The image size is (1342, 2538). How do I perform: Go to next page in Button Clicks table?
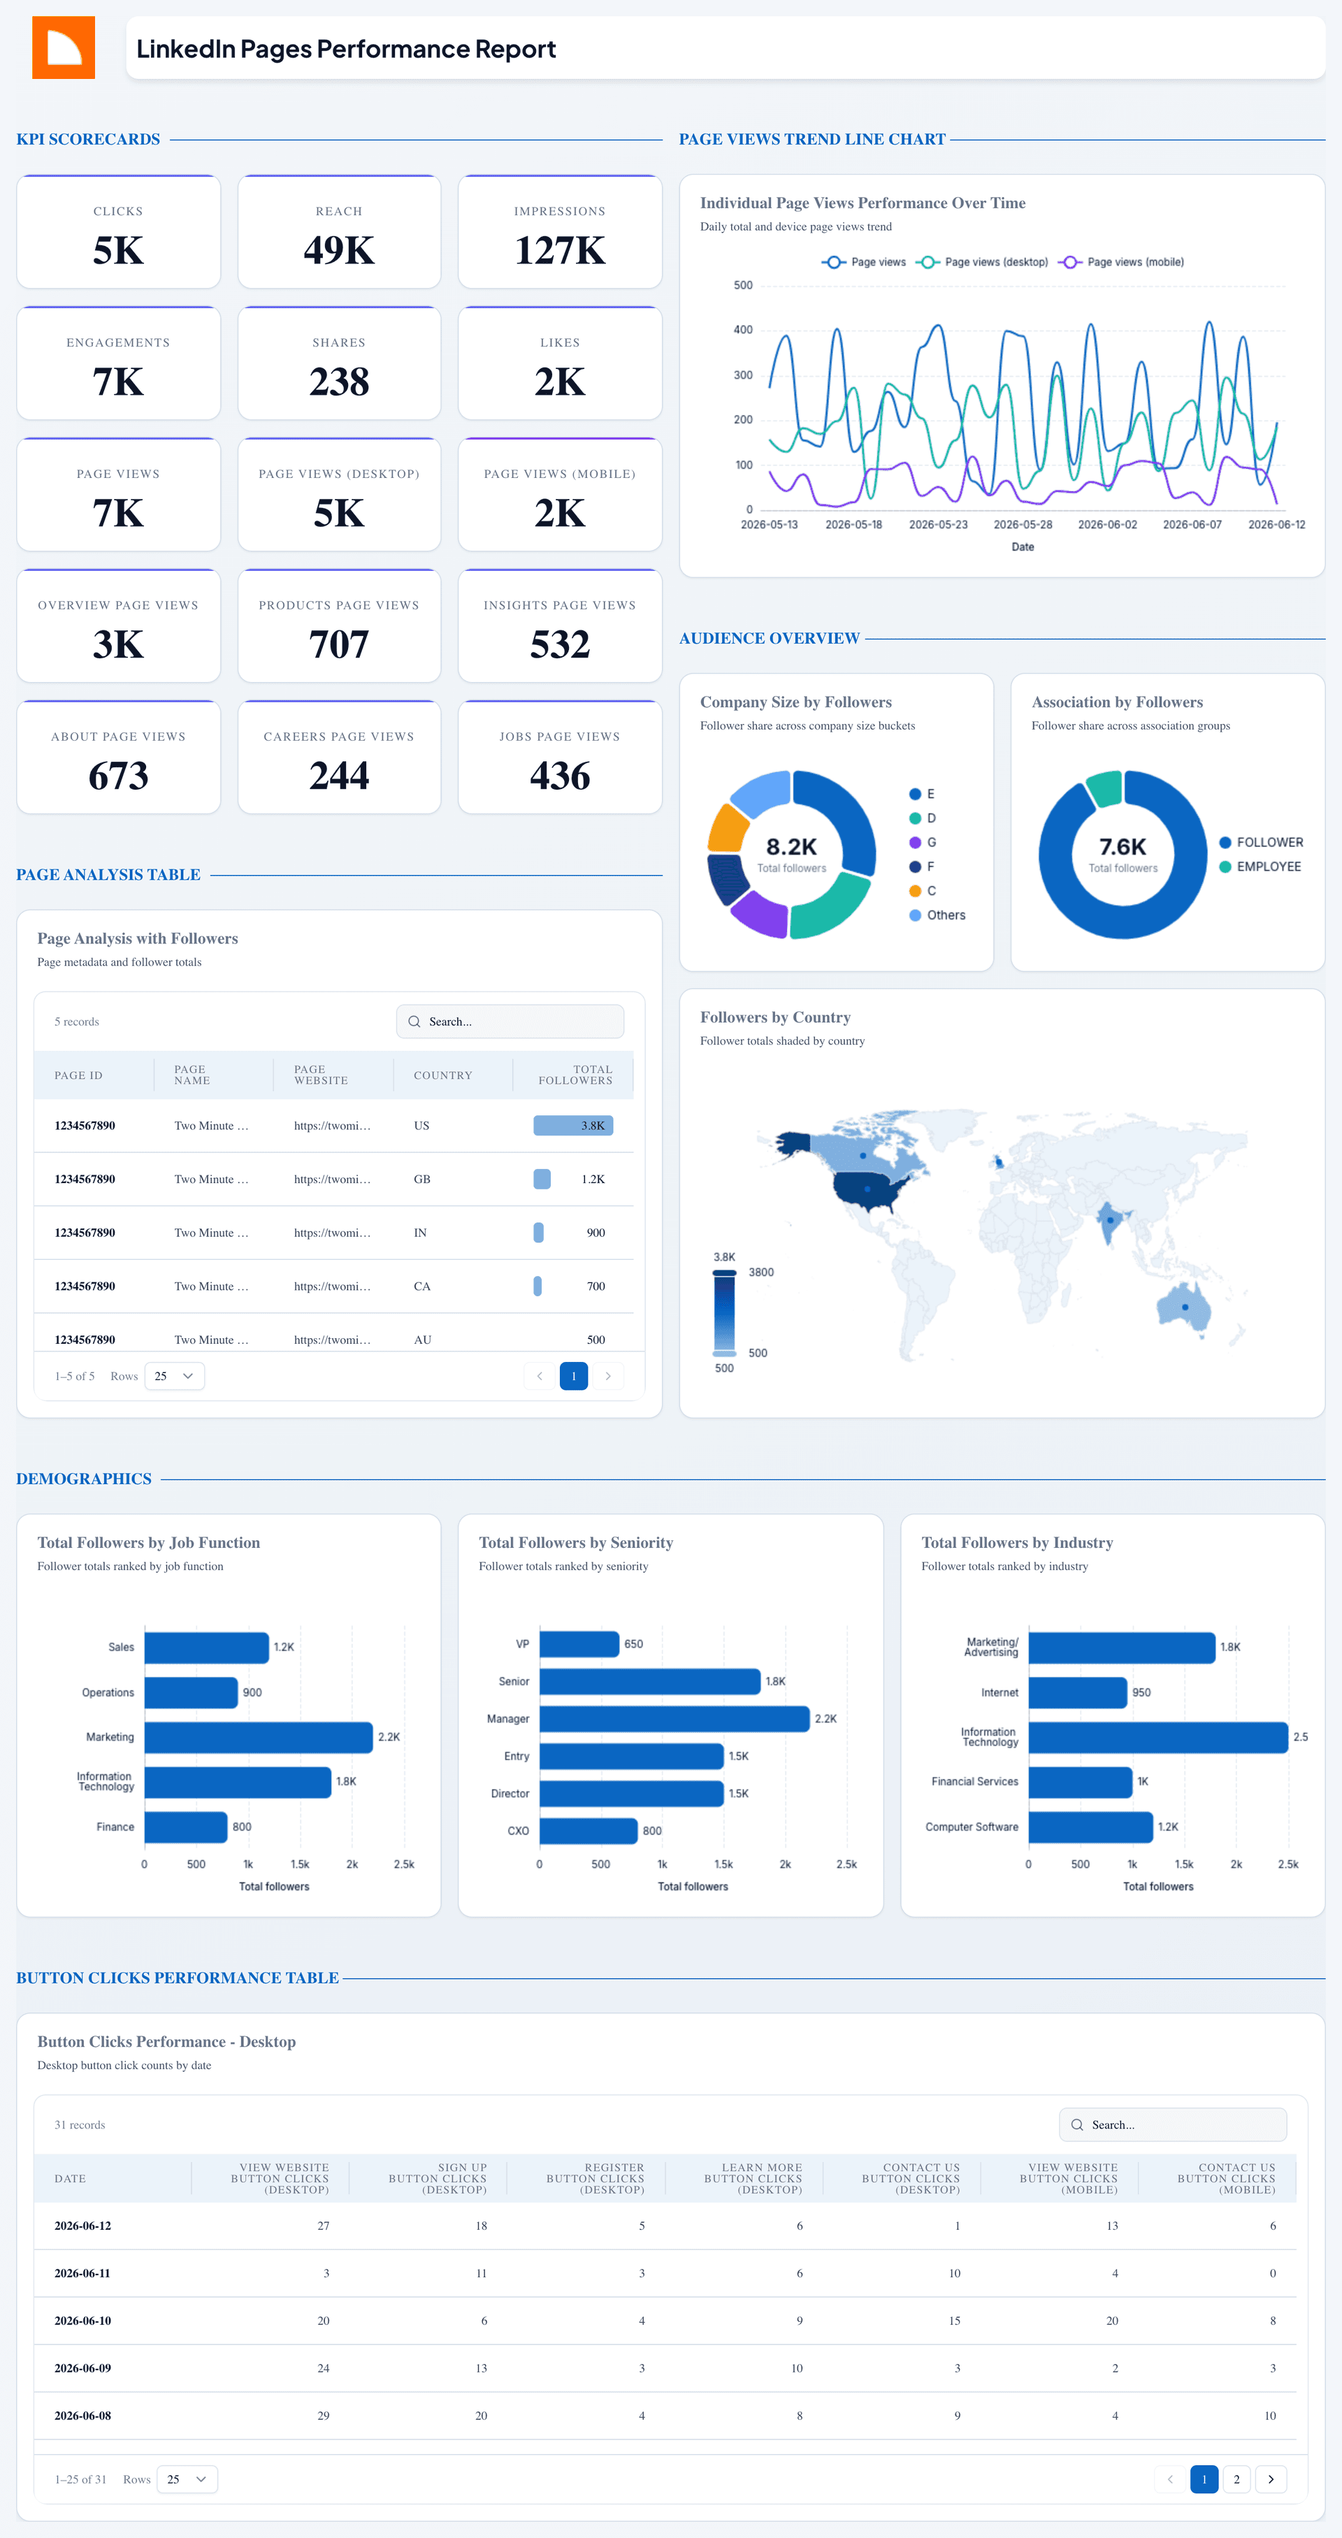pyautogui.click(x=1271, y=2480)
